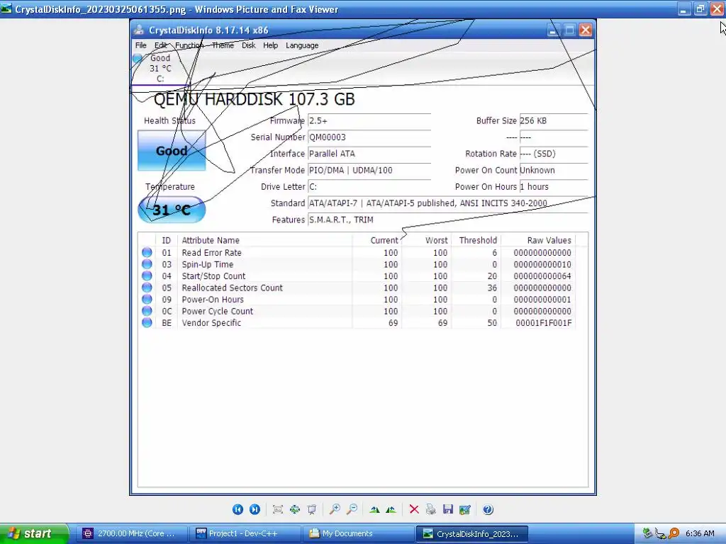This screenshot has width=726, height=544.
Task: Click Transfer Mode value PIO/DMA | UDMA/100
Action: pyautogui.click(x=369, y=170)
